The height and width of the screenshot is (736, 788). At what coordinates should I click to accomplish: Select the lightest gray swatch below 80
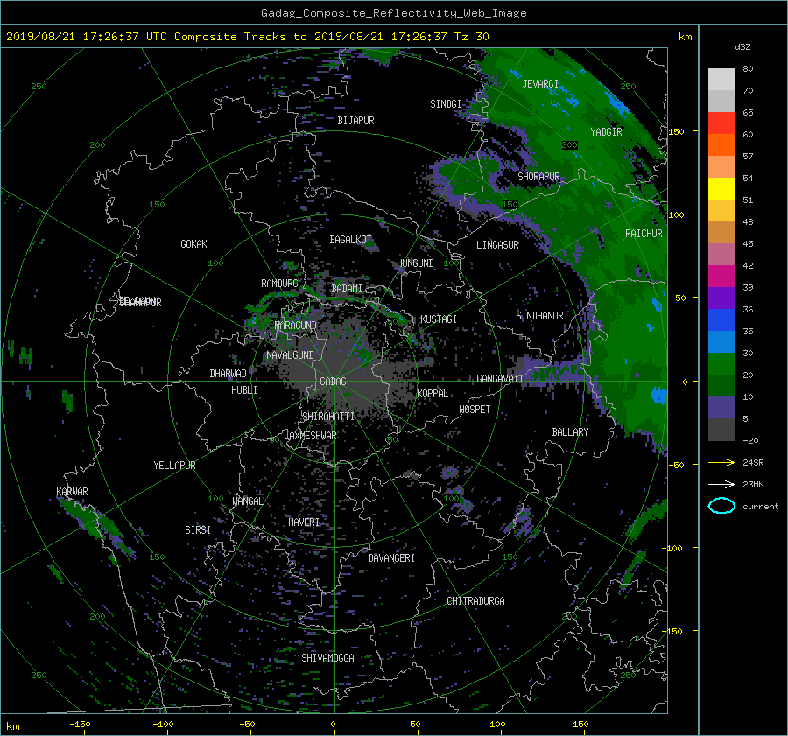721,80
